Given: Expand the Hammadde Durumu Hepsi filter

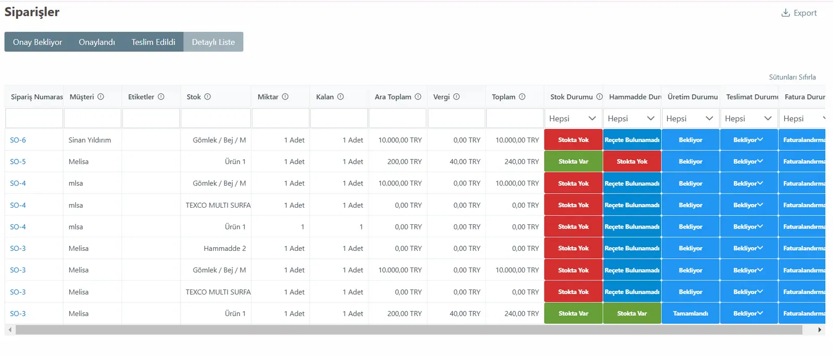Looking at the screenshot, I should (632, 119).
